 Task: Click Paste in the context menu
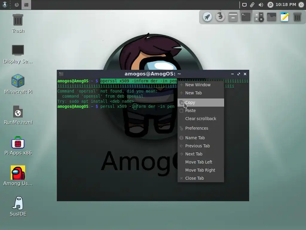201,111
